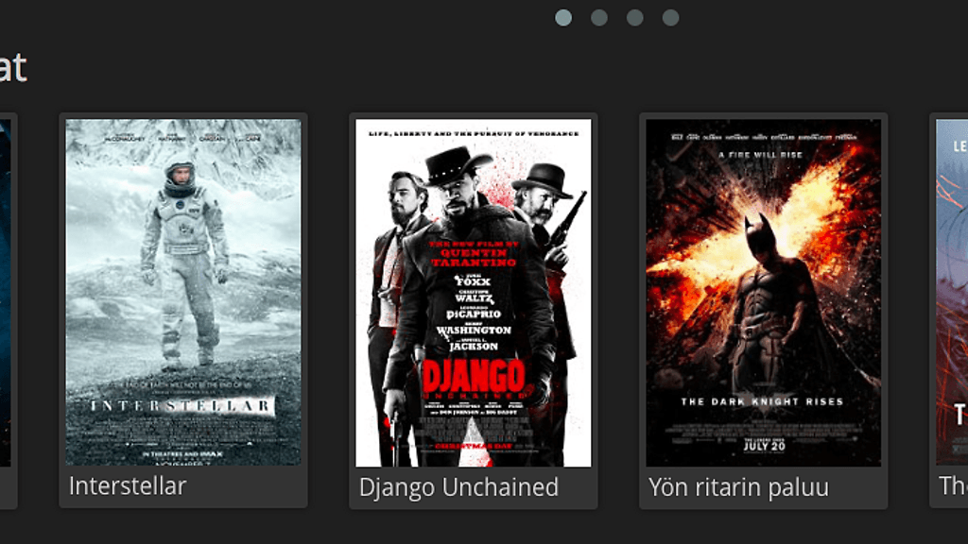Screen dimensions: 968x544
Task: Jump to the fourth carousel page dot
Action: (x=670, y=17)
